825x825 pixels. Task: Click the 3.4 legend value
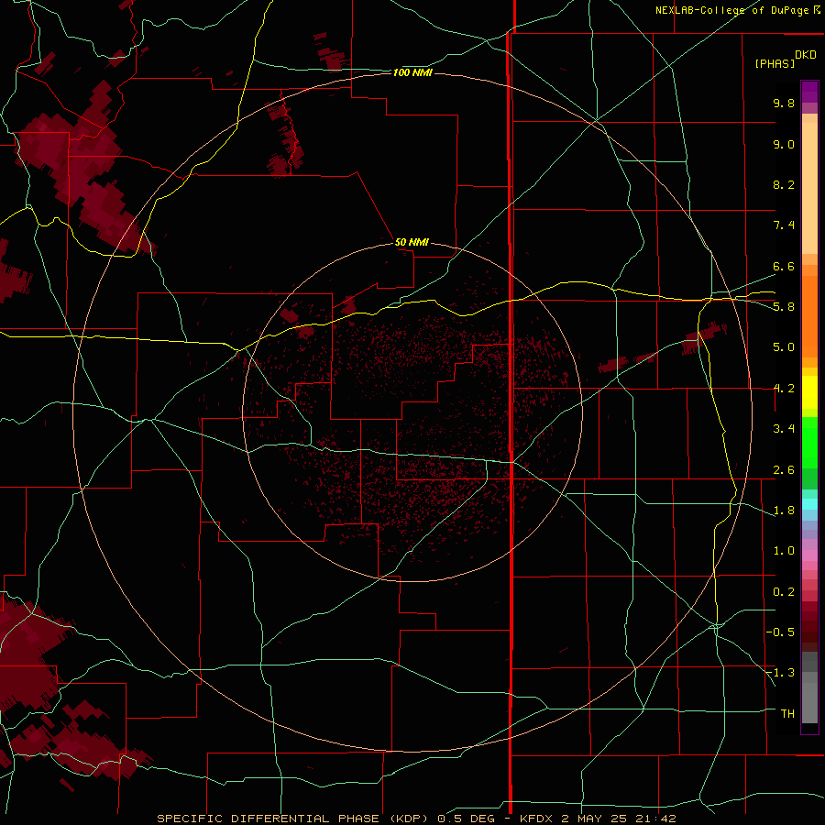pyautogui.click(x=784, y=429)
